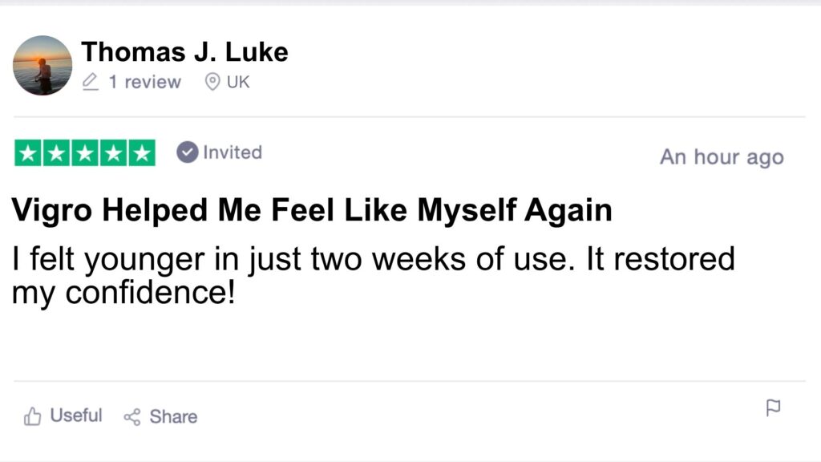The width and height of the screenshot is (821, 462).
Task: Open the Vigro review title
Action: pyautogui.click(x=312, y=211)
